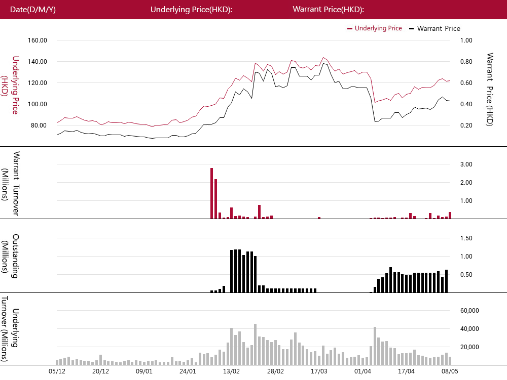Click the tallest red warrant turnover bar
This screenshot has height=380, width=507.
click(212, 193)
